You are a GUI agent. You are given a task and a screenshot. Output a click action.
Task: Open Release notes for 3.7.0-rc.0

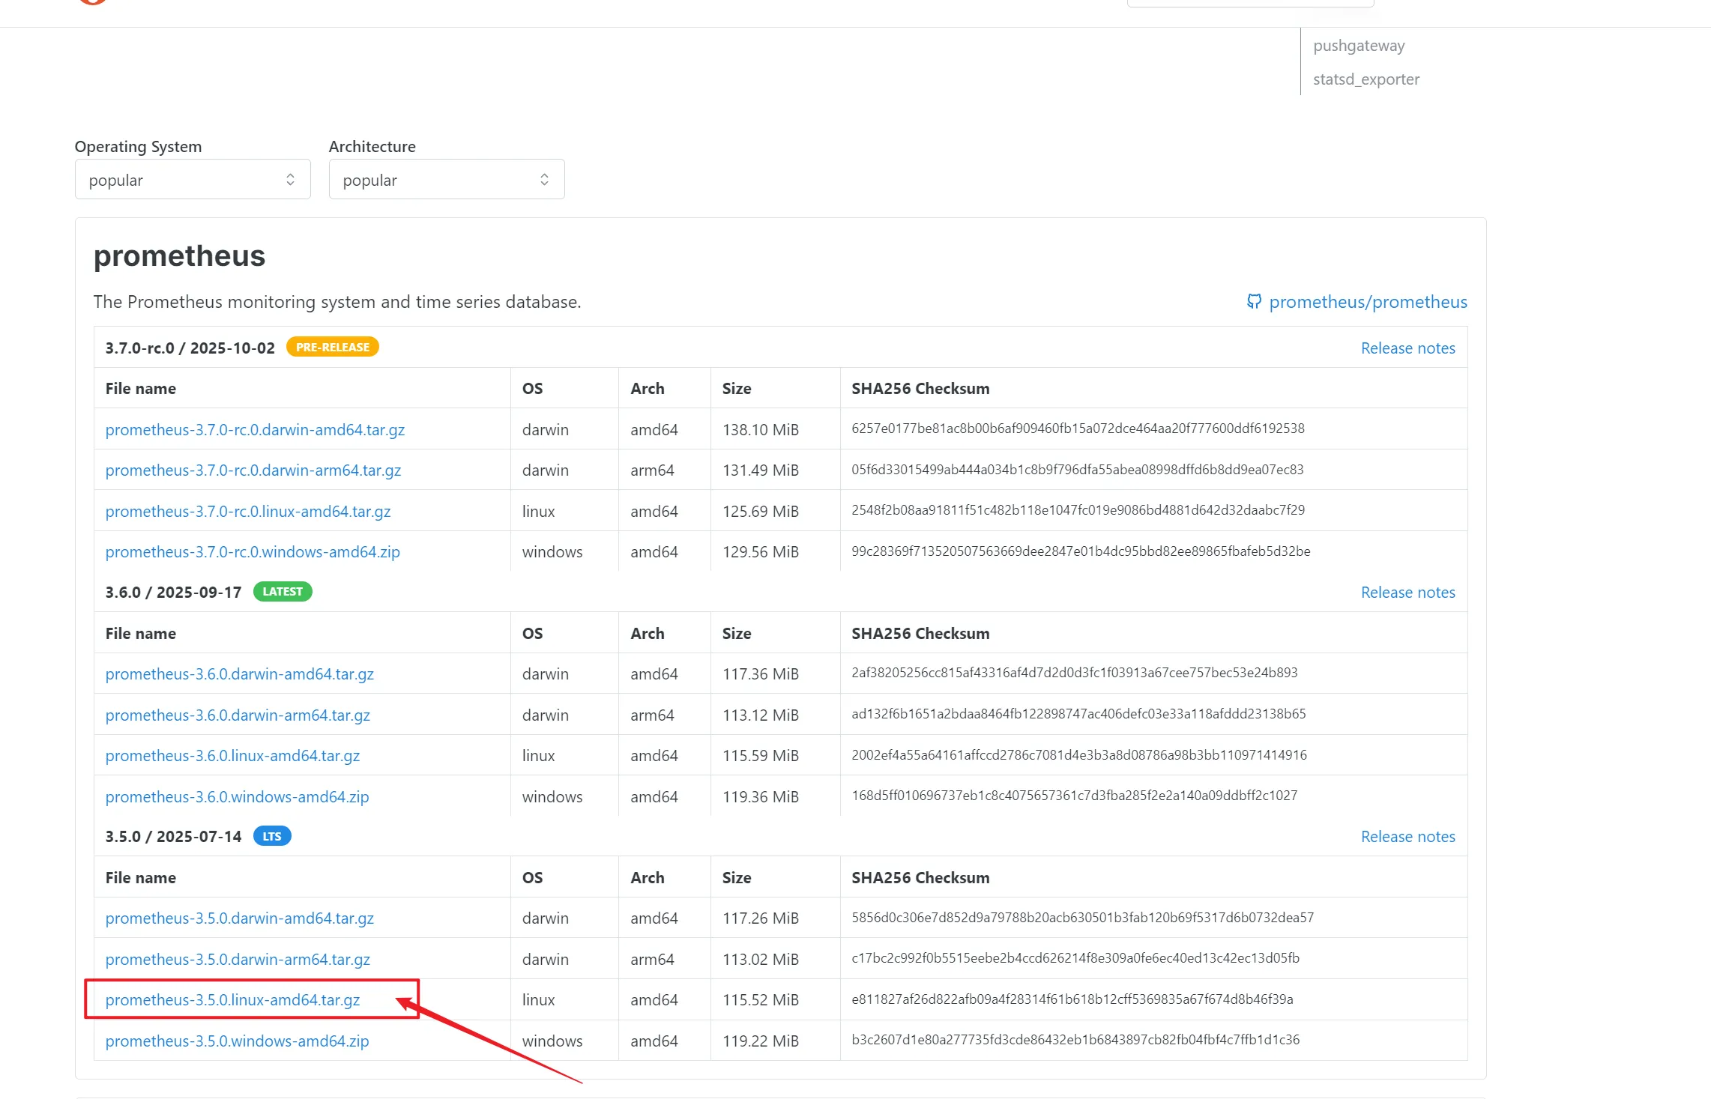[1407, 348]
